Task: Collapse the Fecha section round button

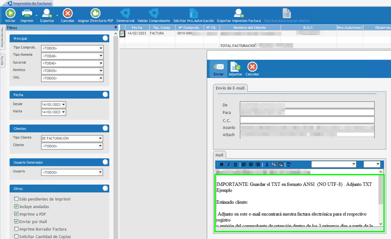Action: tap(105, 95)
